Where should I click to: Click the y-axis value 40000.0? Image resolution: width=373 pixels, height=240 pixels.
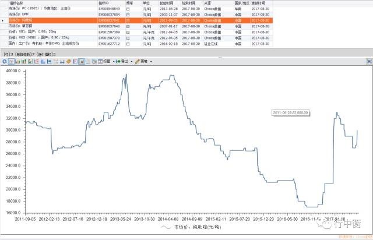pyautogui.click(x=13, y=71)
